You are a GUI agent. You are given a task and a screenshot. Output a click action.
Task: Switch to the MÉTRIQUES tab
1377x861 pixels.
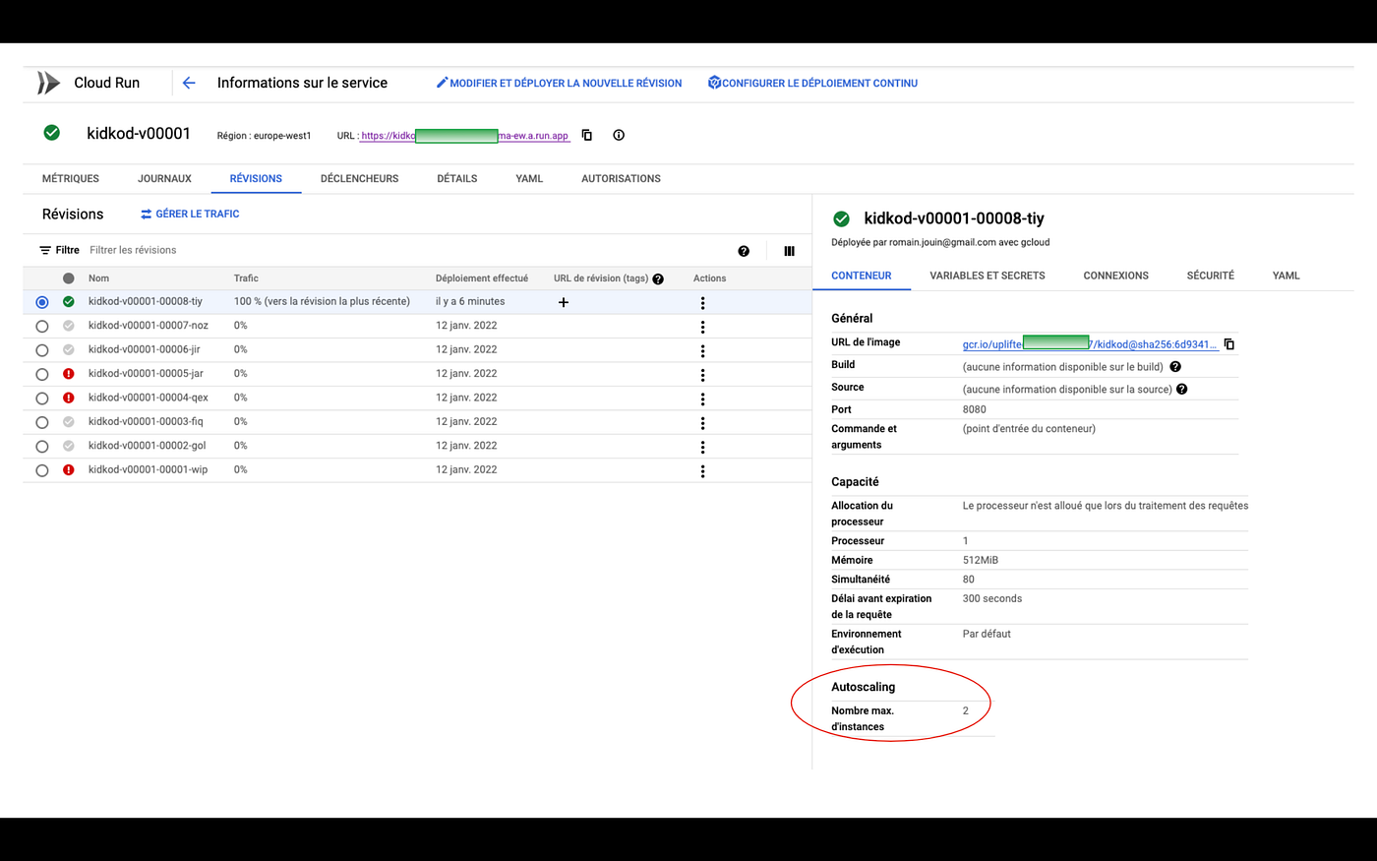pos(71,178)
